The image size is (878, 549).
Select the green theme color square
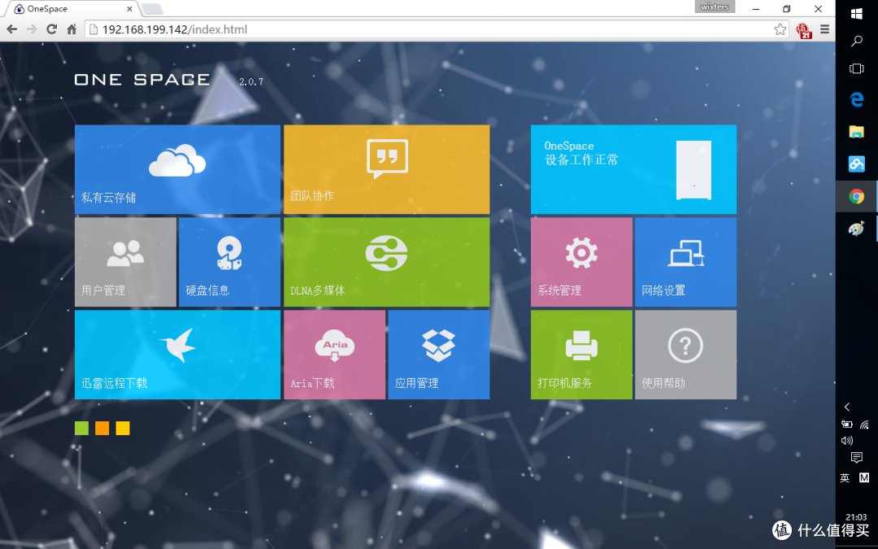[x=82, y=428]
